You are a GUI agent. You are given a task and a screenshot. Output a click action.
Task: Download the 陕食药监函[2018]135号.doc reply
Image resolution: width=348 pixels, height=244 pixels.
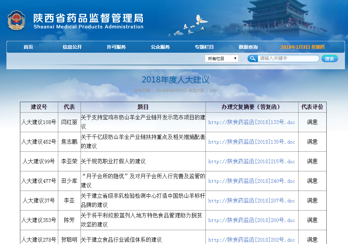coord(252,142)
